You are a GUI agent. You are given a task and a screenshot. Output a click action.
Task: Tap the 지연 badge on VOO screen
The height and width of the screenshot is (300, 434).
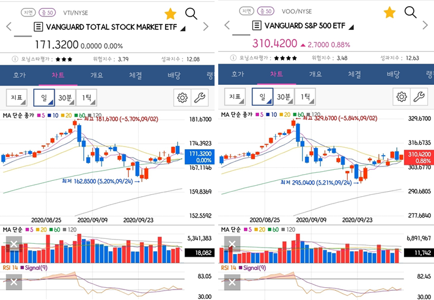pyautogui.click(x=246, y=11)
